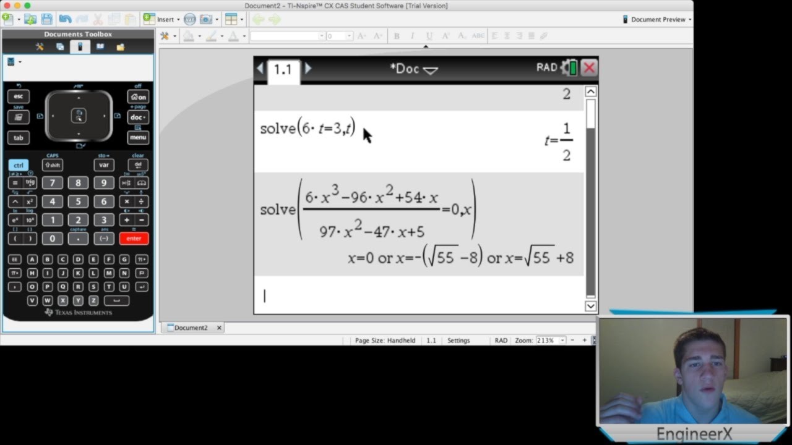Click the 10 to the x key
The height and width of the screenshot is (445, 792).
click(x=30, y=219)
